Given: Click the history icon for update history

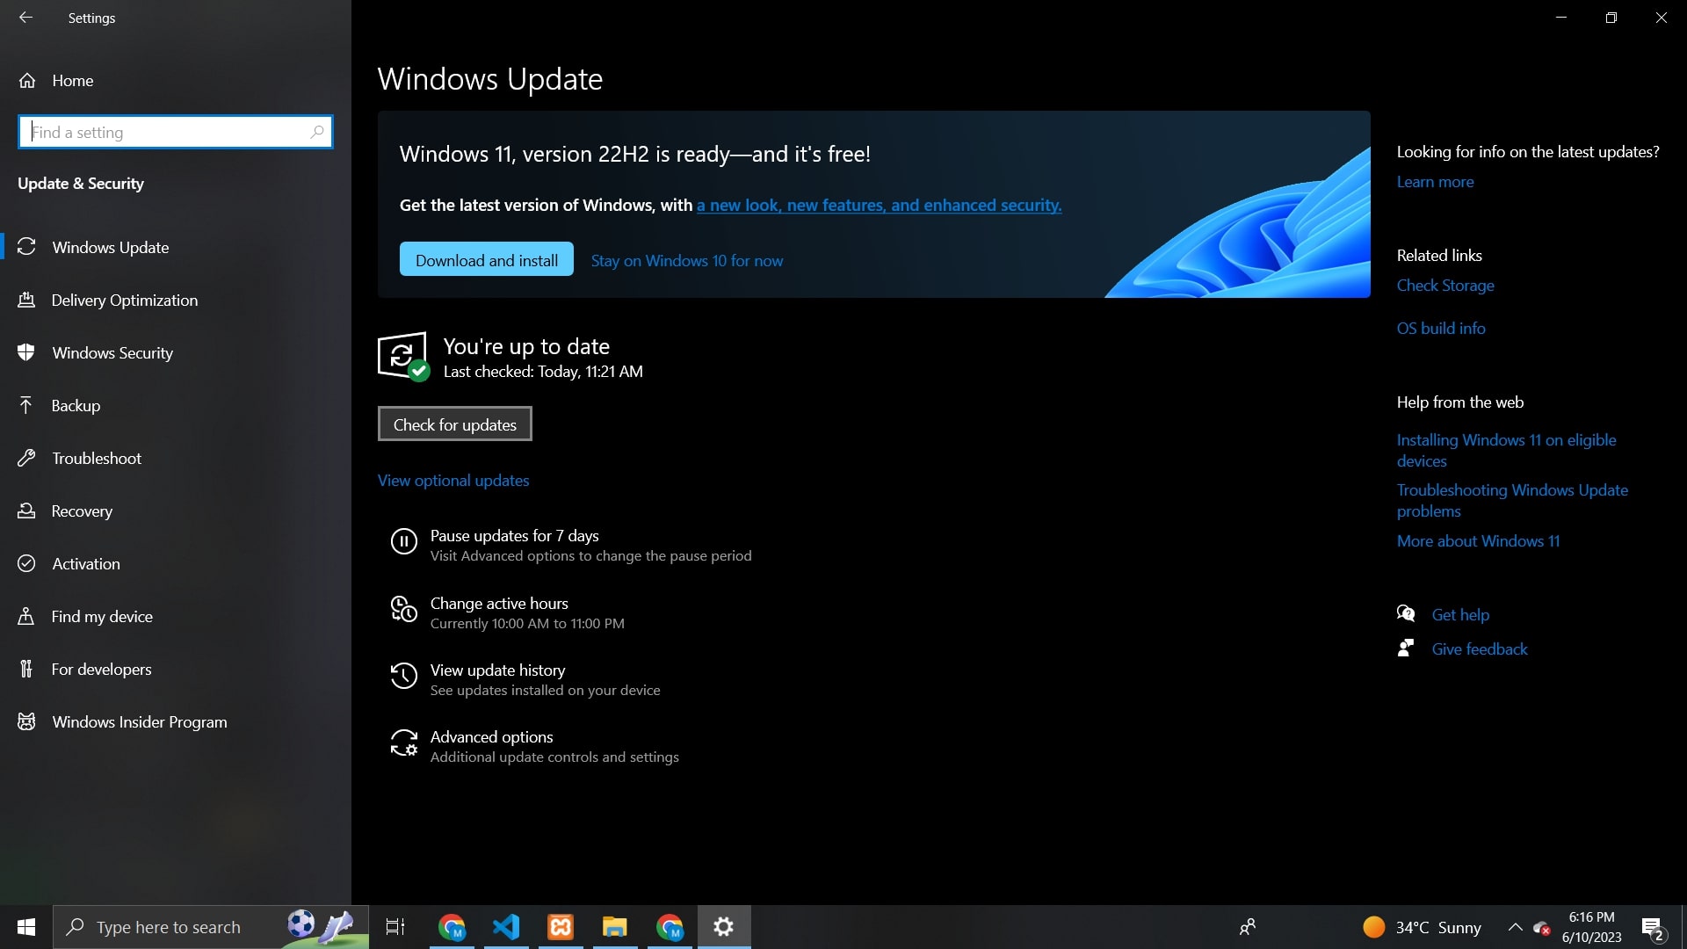Looking at the screenshot, I should (x=403, y=676).
